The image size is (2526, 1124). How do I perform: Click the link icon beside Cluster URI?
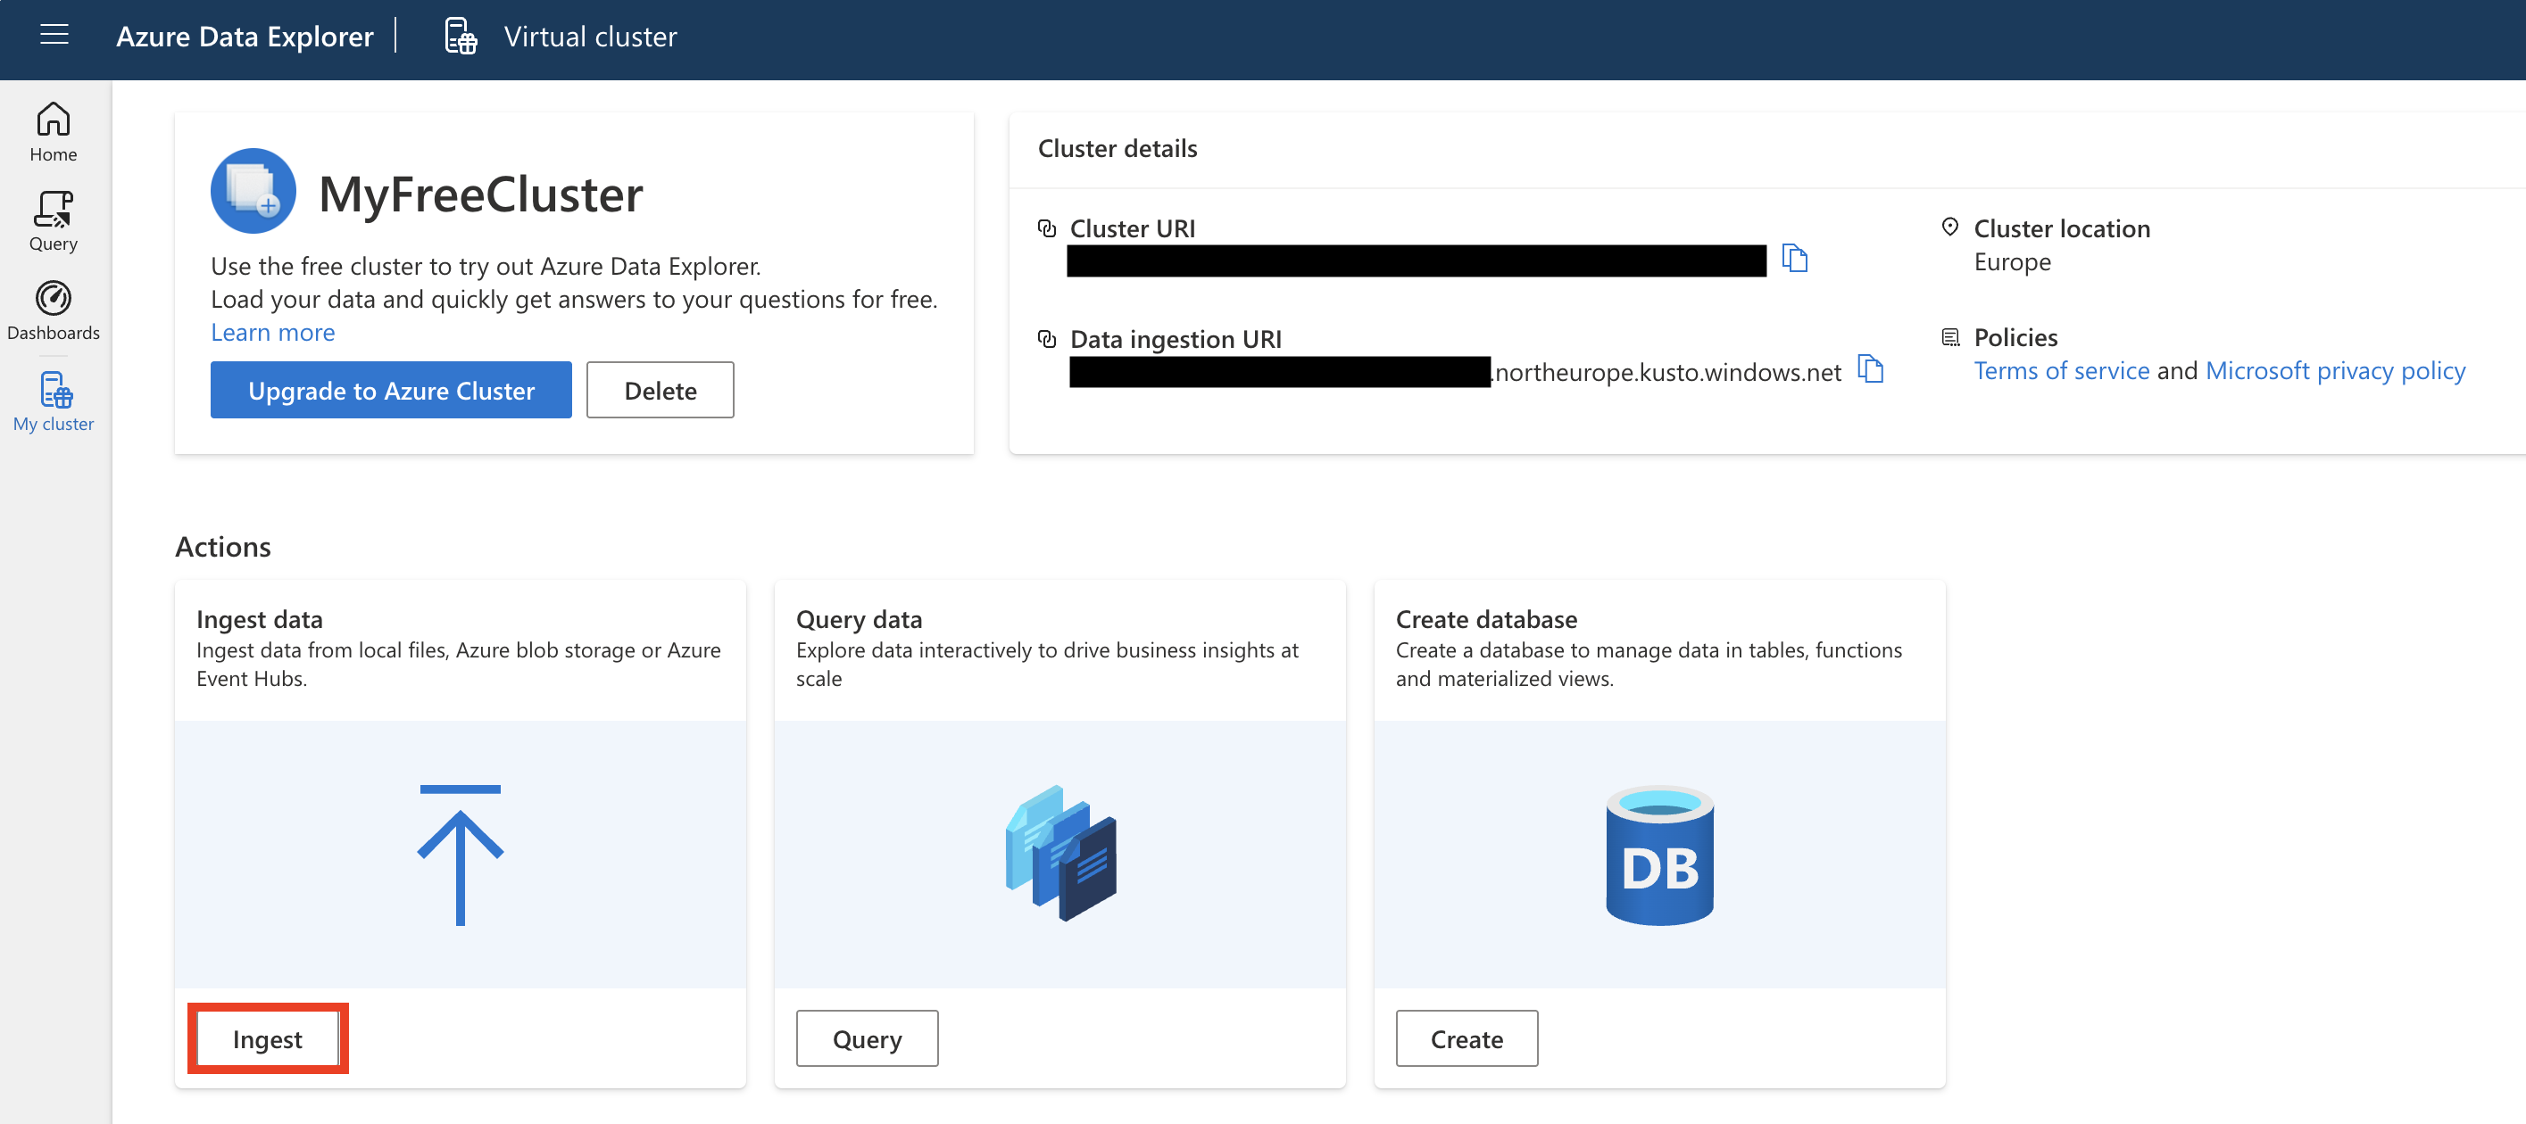pos(1046,228)
